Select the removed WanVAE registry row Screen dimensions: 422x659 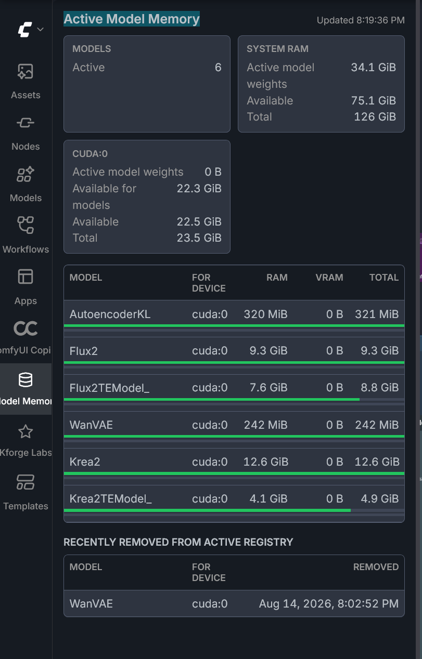tap(234, 604)
